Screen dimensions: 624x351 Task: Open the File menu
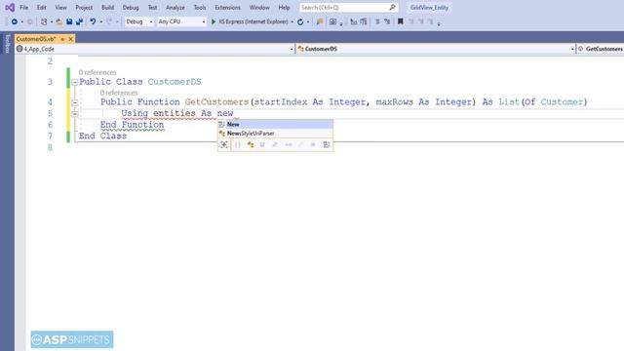(23, 8)
